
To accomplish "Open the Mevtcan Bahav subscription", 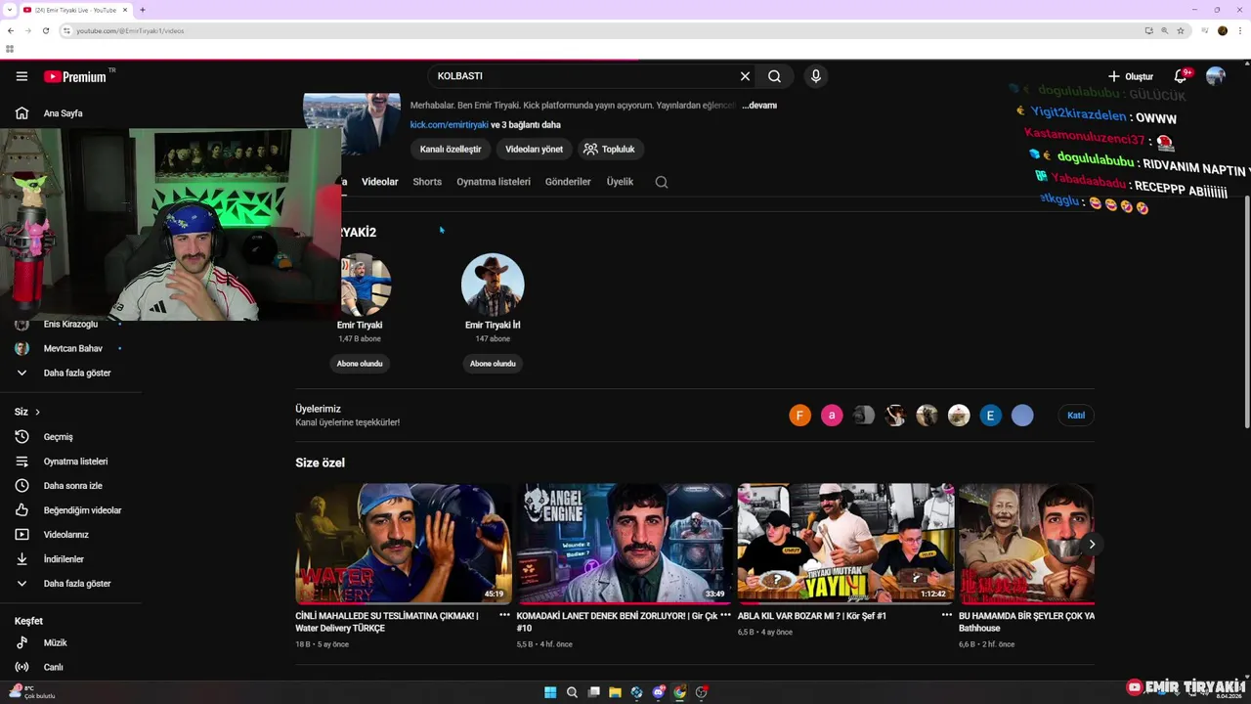I will 70,348.
